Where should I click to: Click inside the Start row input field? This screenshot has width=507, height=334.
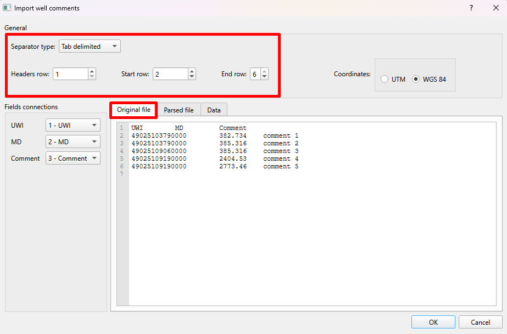point(170,73)
